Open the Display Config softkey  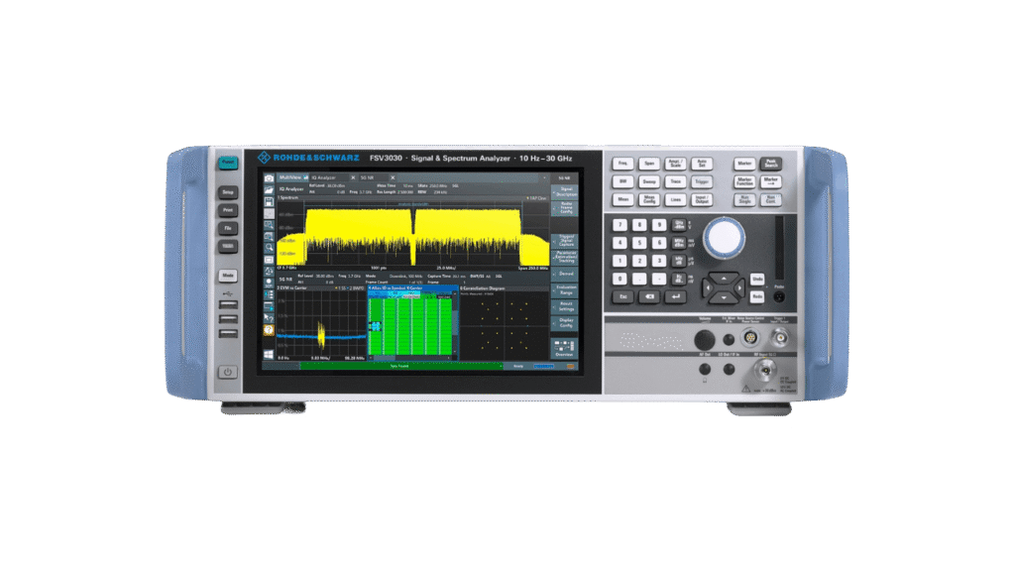click(566, 322)
